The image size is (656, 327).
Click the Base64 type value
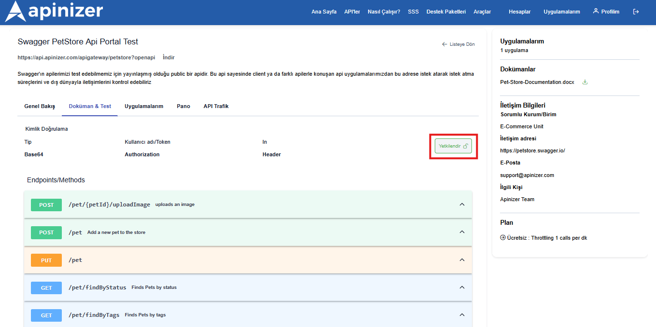pos(34,154)
